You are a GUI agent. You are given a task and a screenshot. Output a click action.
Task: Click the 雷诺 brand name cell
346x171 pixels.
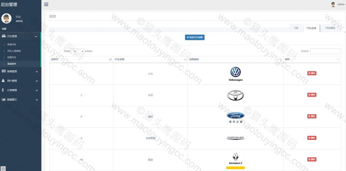[x=150, y=160]
